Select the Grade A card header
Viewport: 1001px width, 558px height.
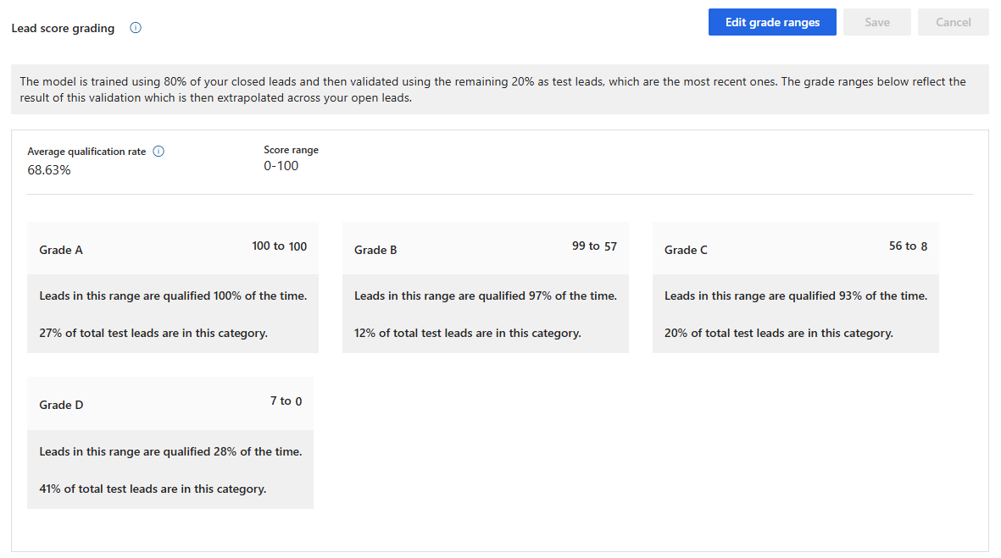pos(61,250)
